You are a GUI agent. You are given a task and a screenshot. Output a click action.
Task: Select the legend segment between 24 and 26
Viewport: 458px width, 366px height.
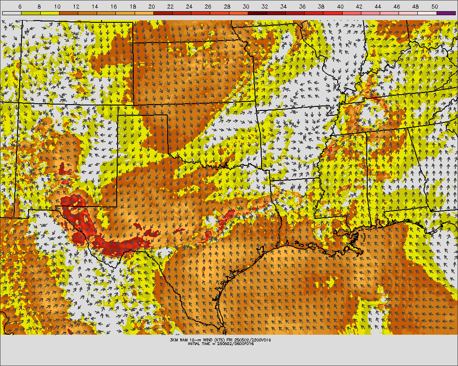pyautogui.click(x=201, y=13)
